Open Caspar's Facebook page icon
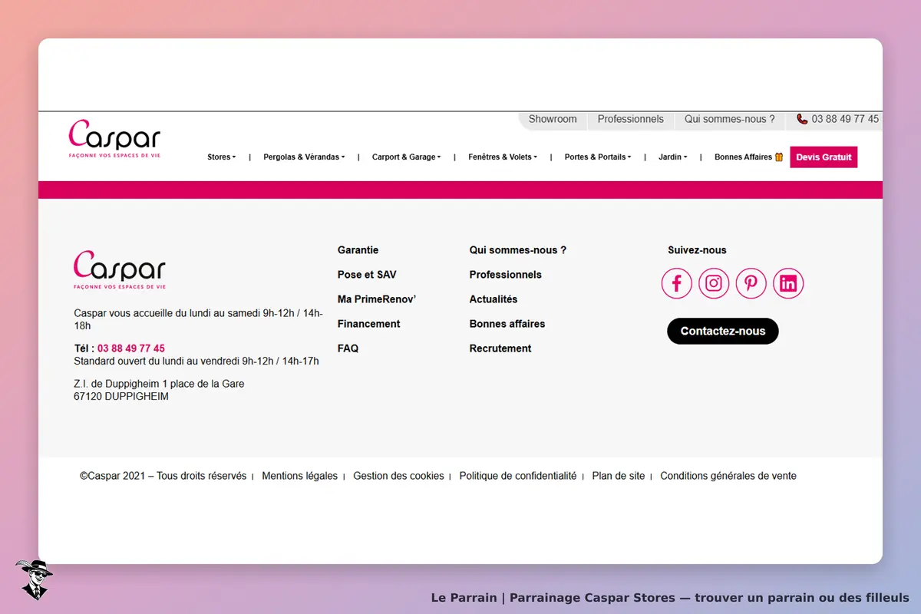The image size is (921, 614). coord(677,283)
